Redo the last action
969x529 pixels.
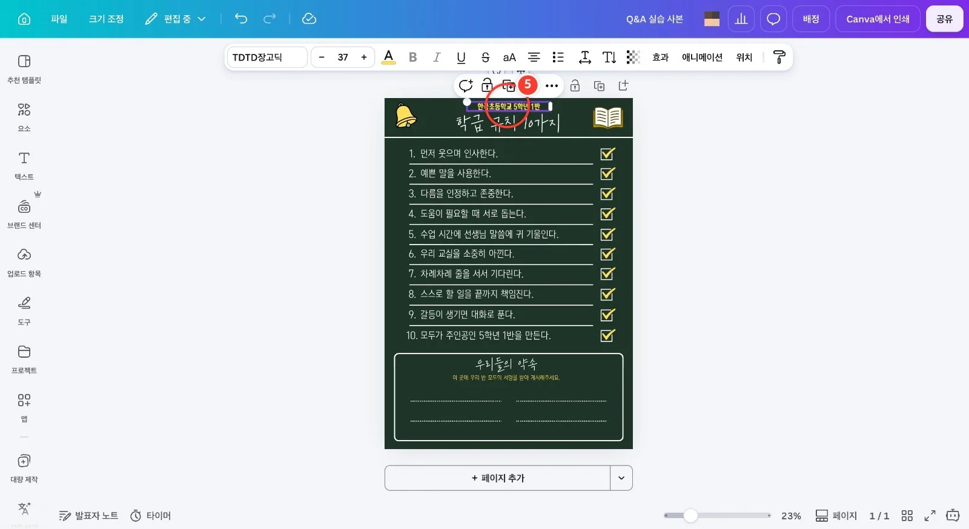270,19
